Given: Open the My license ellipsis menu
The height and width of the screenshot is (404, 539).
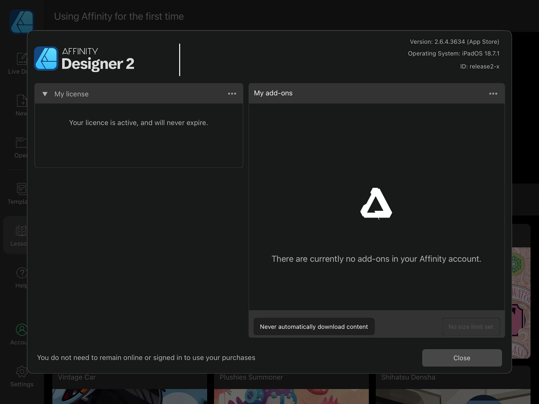Looking at the screenshot, I should pos(232,94).
